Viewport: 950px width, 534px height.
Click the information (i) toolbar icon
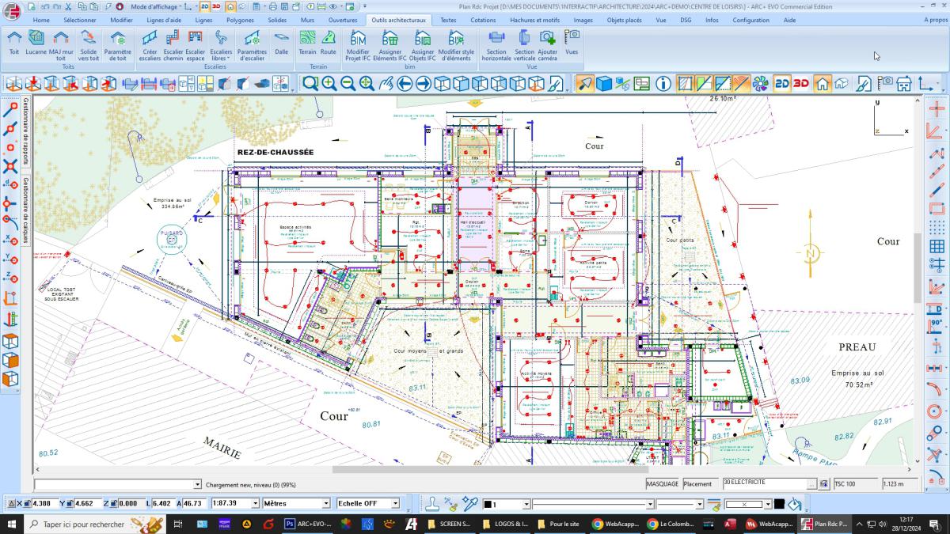(x=663, y=83)
